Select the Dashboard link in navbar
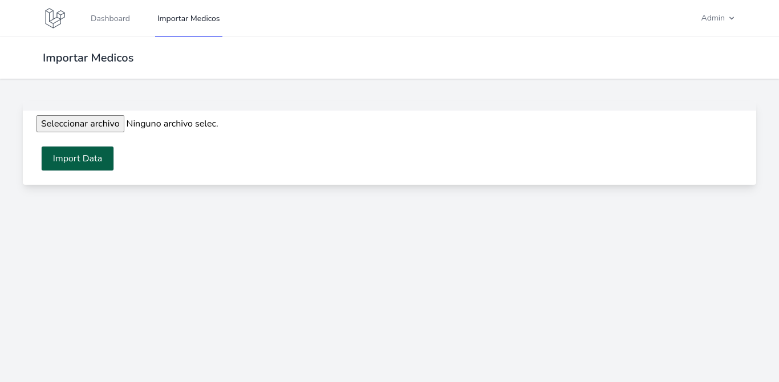This screenshot has height=382, width=779. (x=110, y=18)
